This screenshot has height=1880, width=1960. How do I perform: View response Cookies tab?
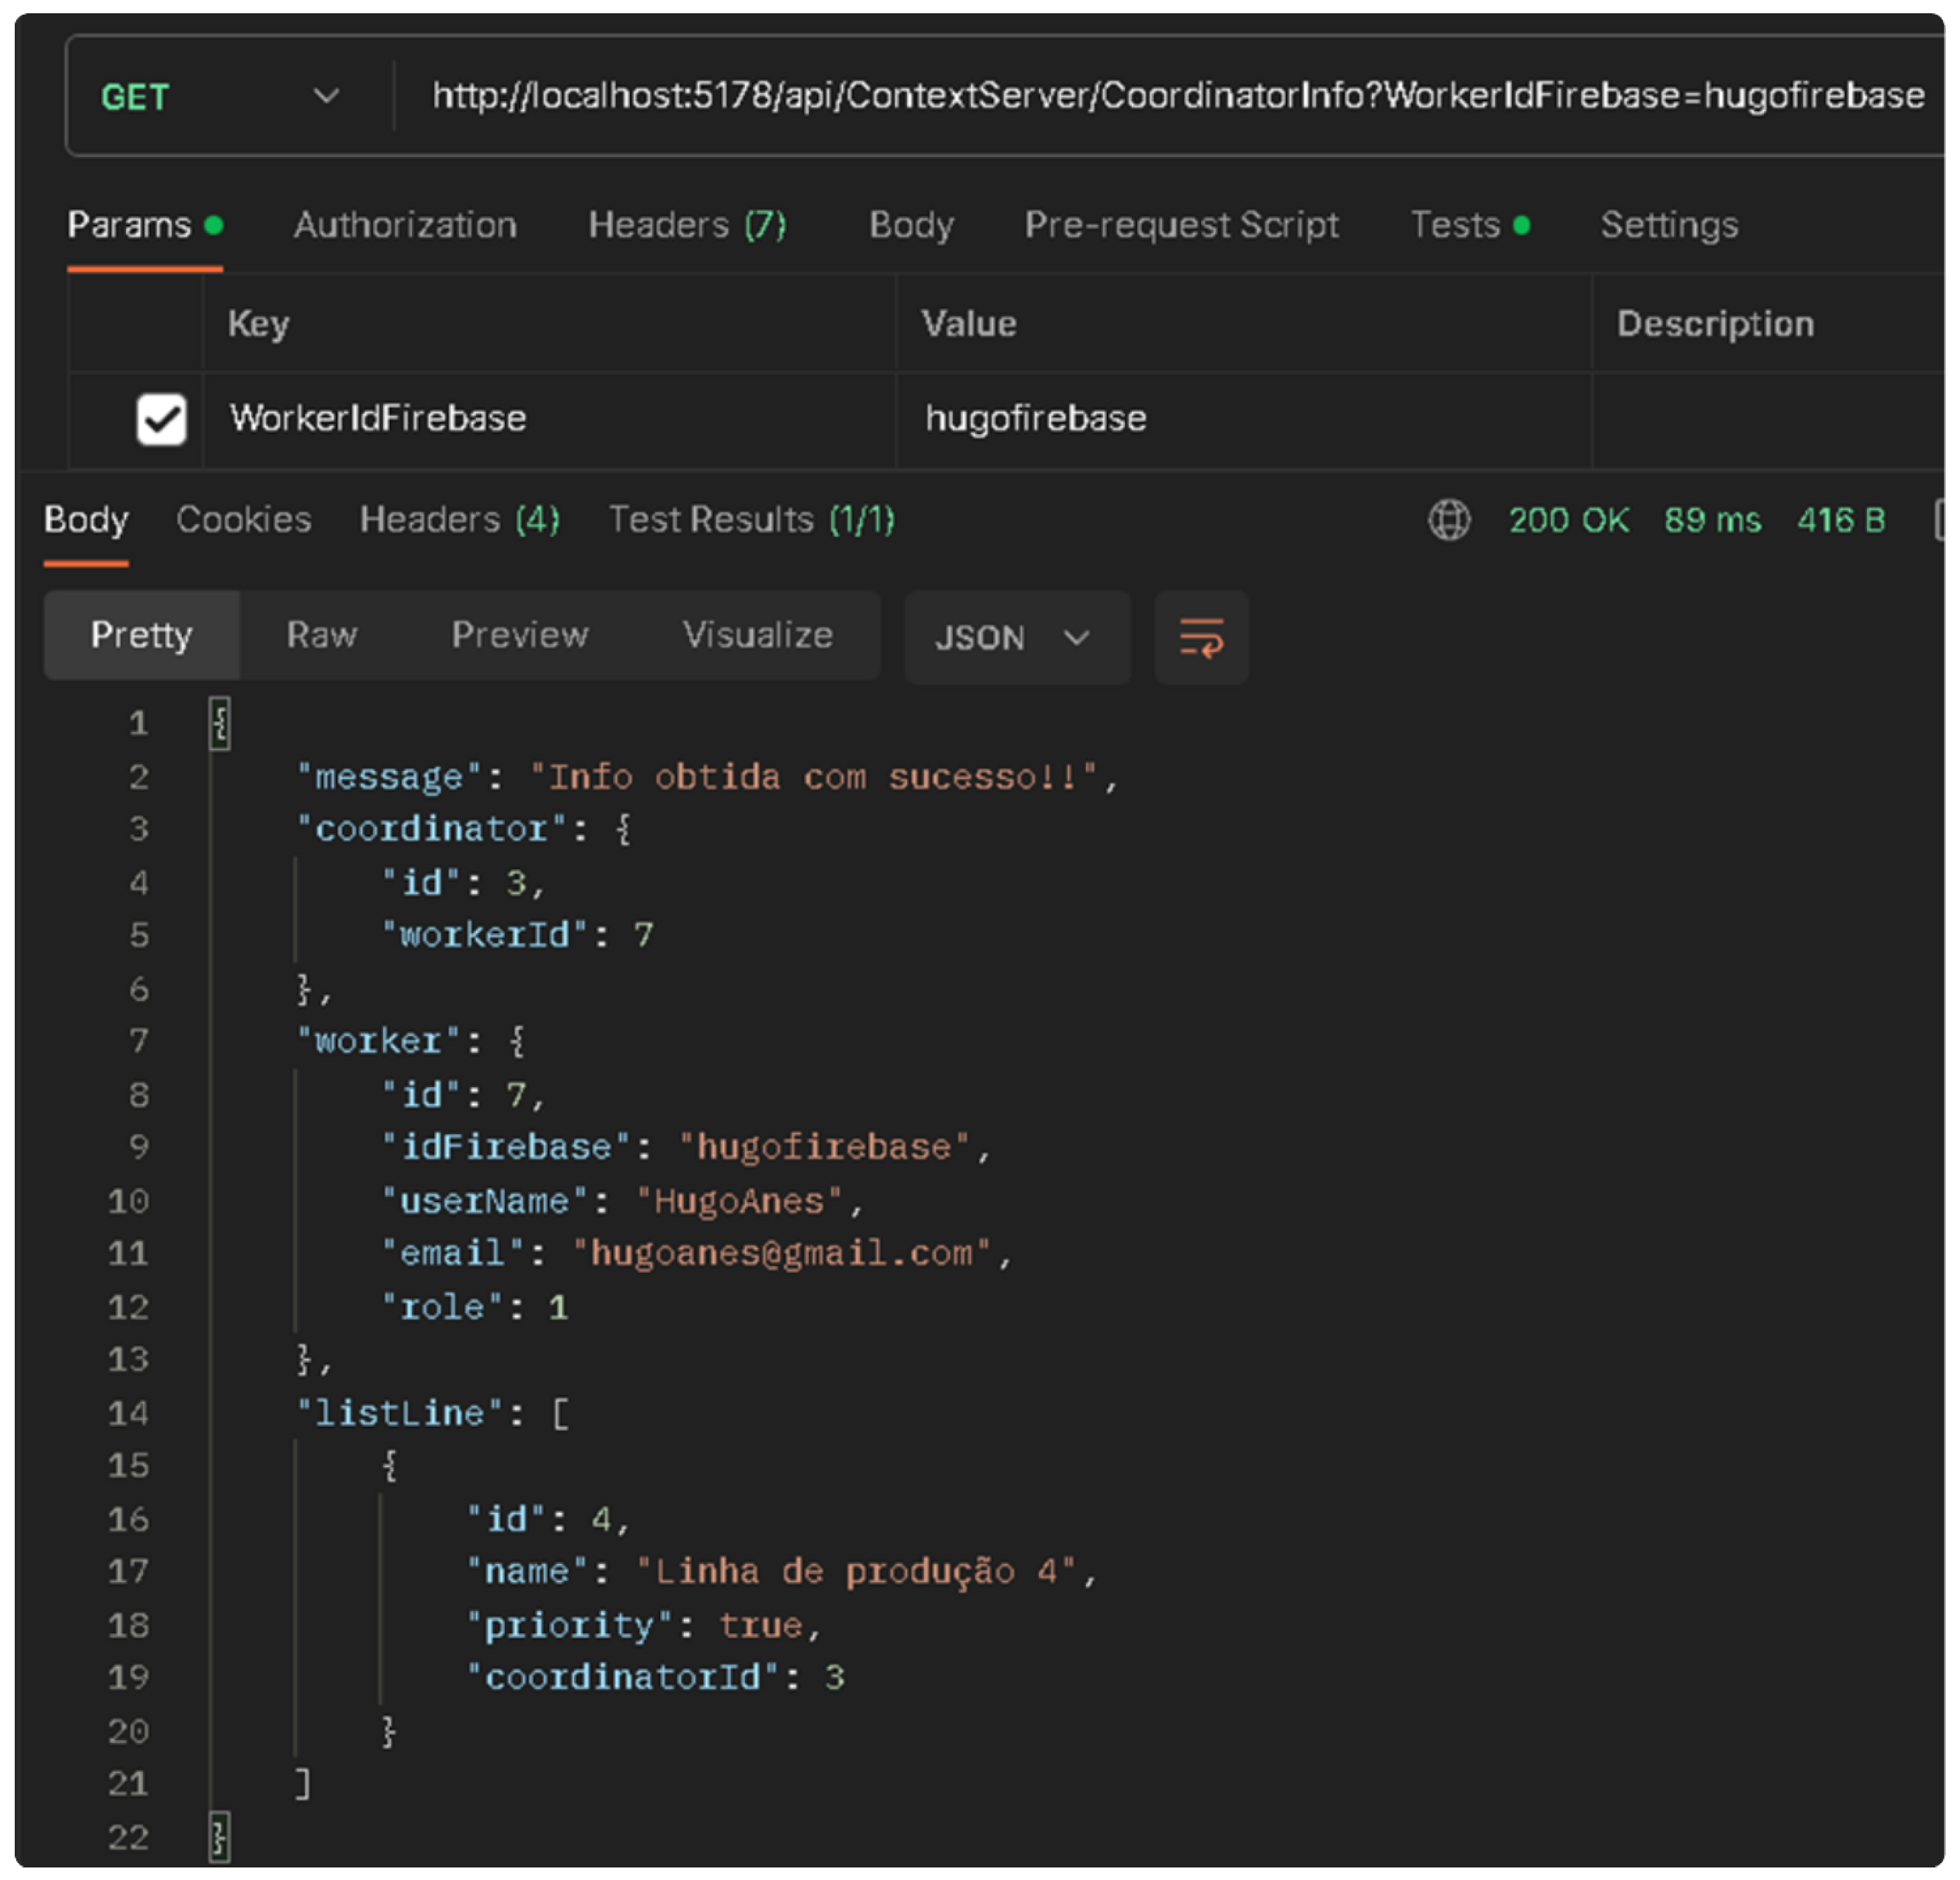[x=243, y=520]
